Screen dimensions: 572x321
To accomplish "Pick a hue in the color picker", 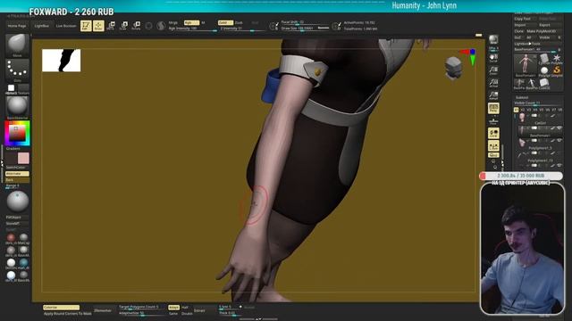I will click(x=17, y=134).
